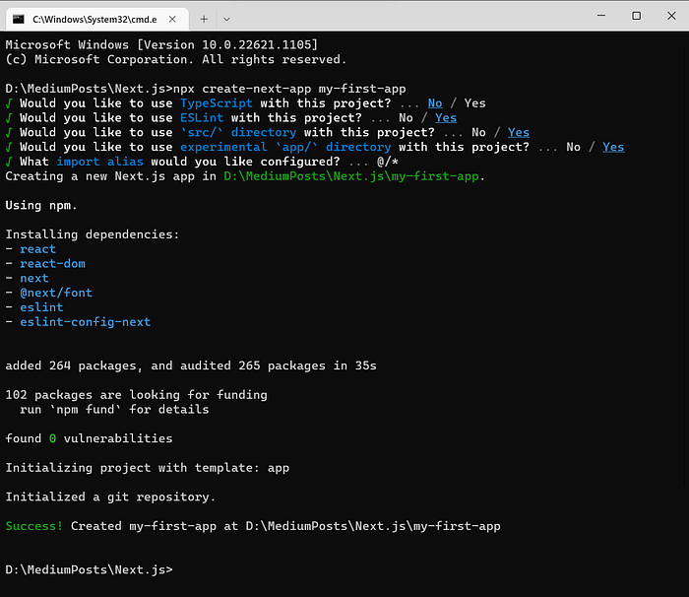Click the underlined Yes in ESLint prompt
Screen dimensions: 689x597
click(446, 118)
